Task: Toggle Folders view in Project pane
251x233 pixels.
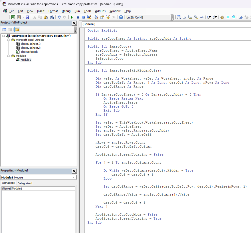Action: pos(17,29)
